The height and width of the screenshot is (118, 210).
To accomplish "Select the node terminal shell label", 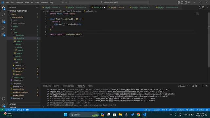I will tap(182, 86).
